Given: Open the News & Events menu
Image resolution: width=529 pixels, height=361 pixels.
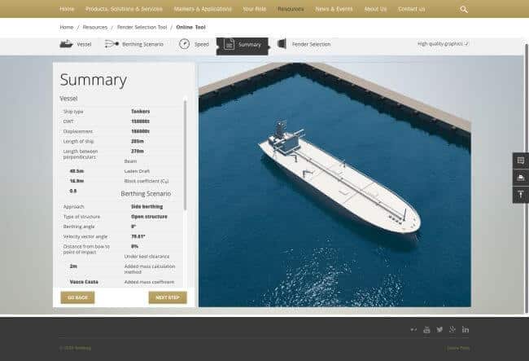Looking at the screenshot, I should tap(334, 9).
